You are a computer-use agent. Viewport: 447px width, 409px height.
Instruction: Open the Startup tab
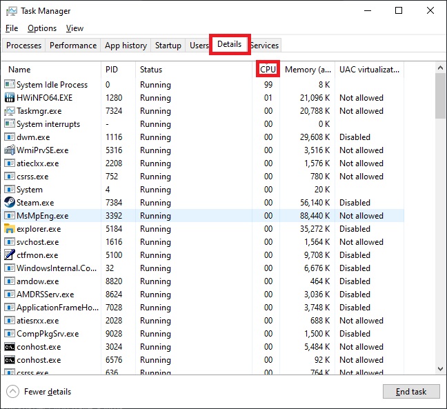tap(168, 46)
